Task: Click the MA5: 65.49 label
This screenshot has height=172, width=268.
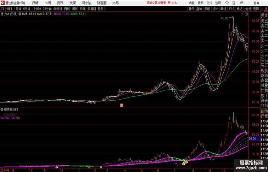Action: (29, 14)
